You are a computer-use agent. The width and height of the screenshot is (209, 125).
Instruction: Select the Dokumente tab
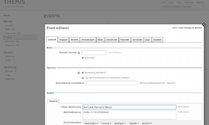(x=111, y=40)
